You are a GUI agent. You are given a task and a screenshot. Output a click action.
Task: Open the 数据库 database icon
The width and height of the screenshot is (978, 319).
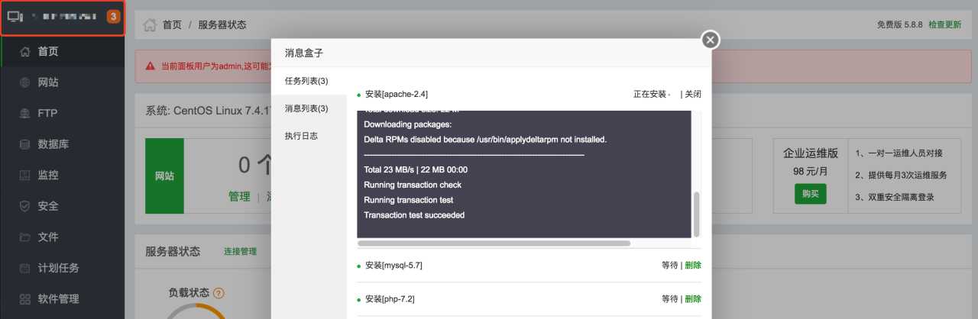tap(25, 144)
